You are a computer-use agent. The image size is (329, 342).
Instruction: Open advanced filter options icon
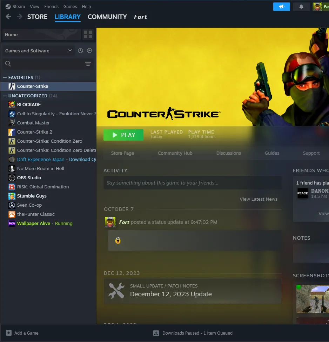click(x=88, y=64)
